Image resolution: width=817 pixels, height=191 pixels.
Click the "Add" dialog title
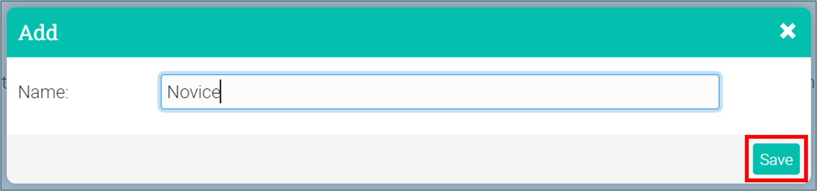(x=38, y=33)
